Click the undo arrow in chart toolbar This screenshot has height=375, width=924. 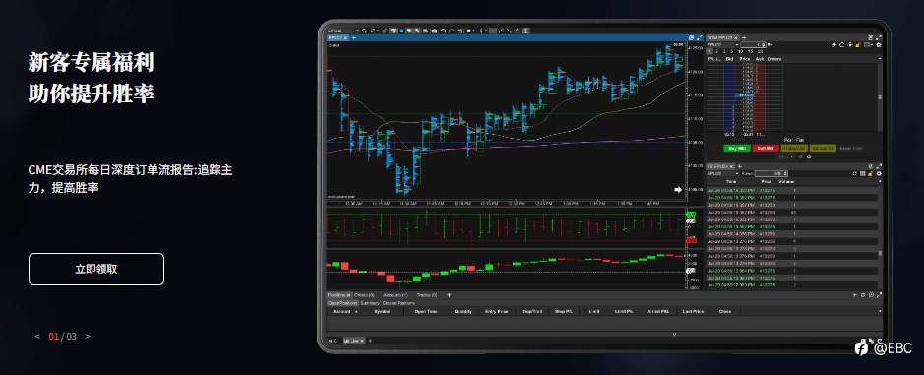click(443, 31)
